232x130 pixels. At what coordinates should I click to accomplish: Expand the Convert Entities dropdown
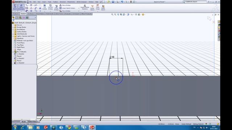point(50,11)
